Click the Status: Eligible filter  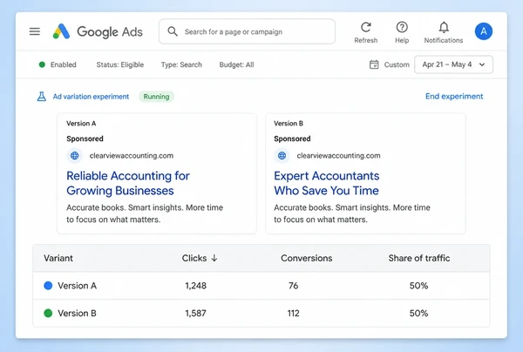120,64
